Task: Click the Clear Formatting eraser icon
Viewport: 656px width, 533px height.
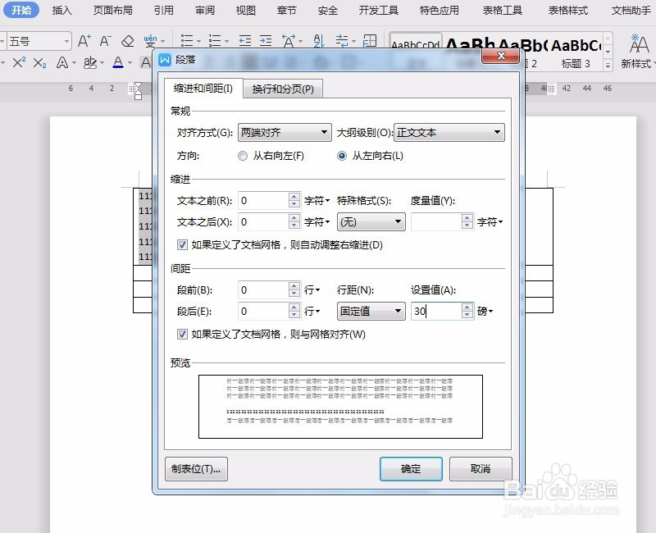Action: tap(127, 40)
